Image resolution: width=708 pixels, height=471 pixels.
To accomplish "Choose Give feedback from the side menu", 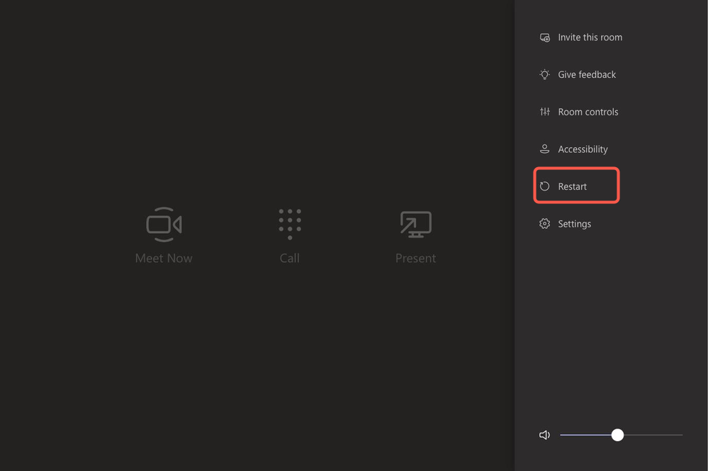I will (587, 74).
